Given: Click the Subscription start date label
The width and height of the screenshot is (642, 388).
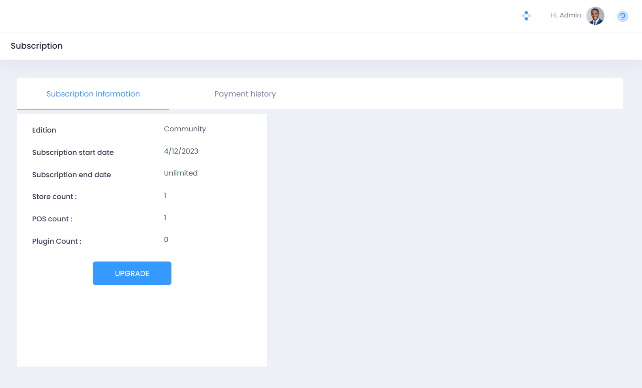Looking at the screenshot, I should coord(73,152).
